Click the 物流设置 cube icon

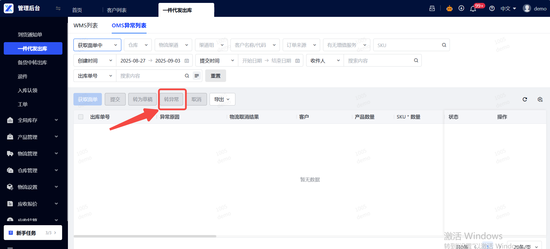pyautogui.click(x=10, y=187)
